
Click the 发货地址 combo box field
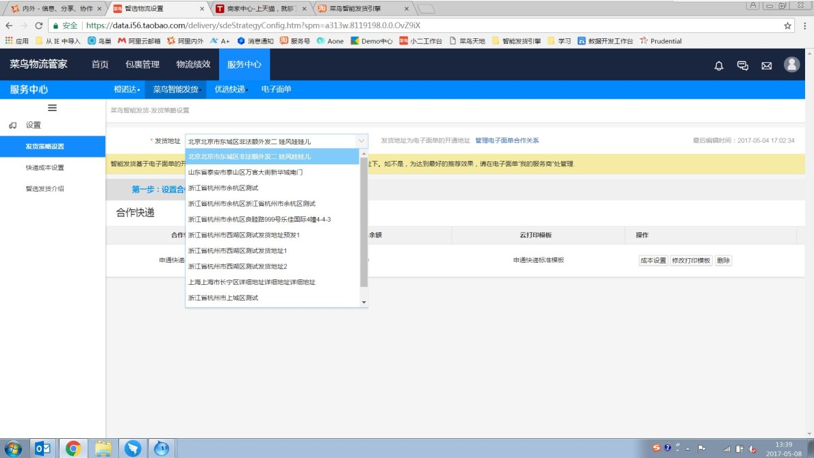coord(276,141)
